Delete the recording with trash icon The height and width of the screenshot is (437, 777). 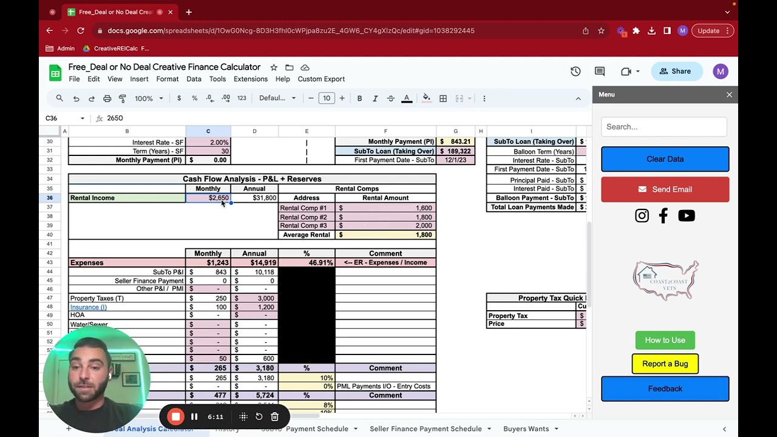coord(274,417)
